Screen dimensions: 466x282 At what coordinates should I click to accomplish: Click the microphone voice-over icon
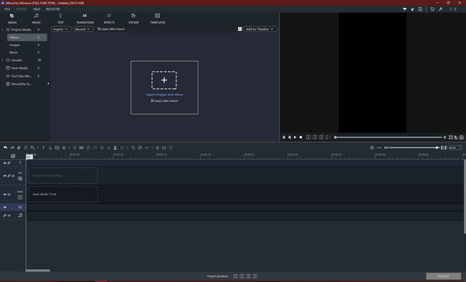tap(158, 147)
